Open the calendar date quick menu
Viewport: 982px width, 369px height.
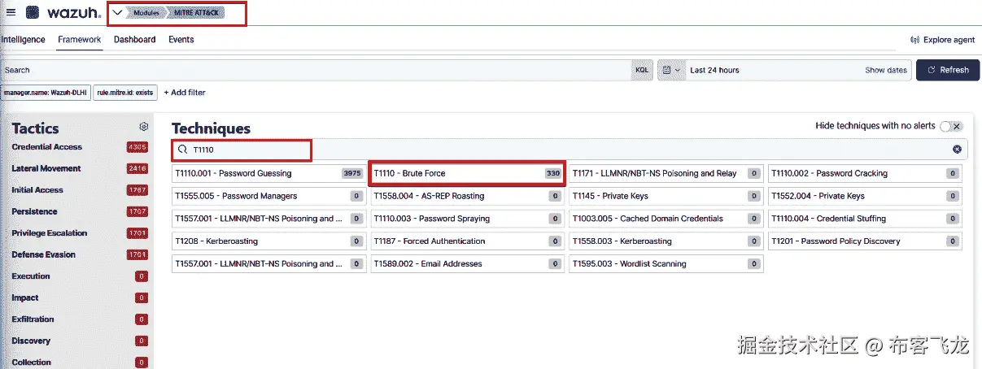[x=671, y=70]
